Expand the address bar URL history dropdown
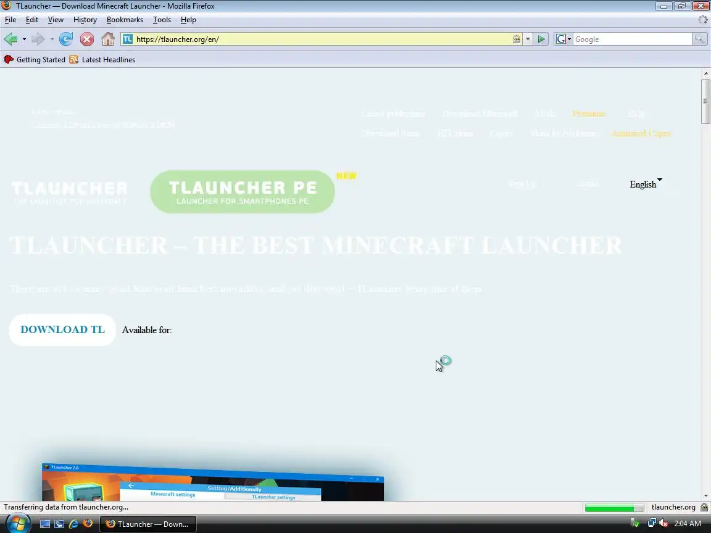This screenshot has height=533, width=711. click(x=528, y=39)
